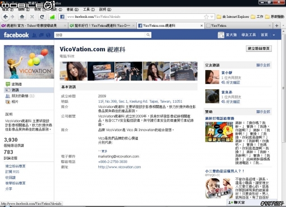Stop loading with the X toolbar icon
Image resolution: width=286 pixels, height=207 pixels.
(x=32, y=17)
